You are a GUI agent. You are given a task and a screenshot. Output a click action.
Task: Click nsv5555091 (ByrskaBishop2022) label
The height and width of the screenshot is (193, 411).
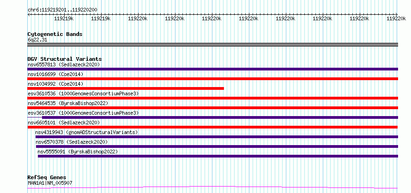tap(78, 152)
